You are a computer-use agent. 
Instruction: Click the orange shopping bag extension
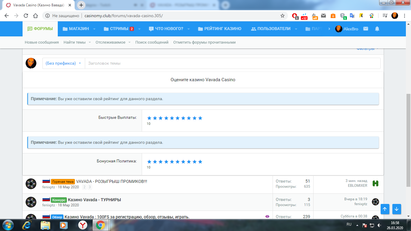(333, 16)
